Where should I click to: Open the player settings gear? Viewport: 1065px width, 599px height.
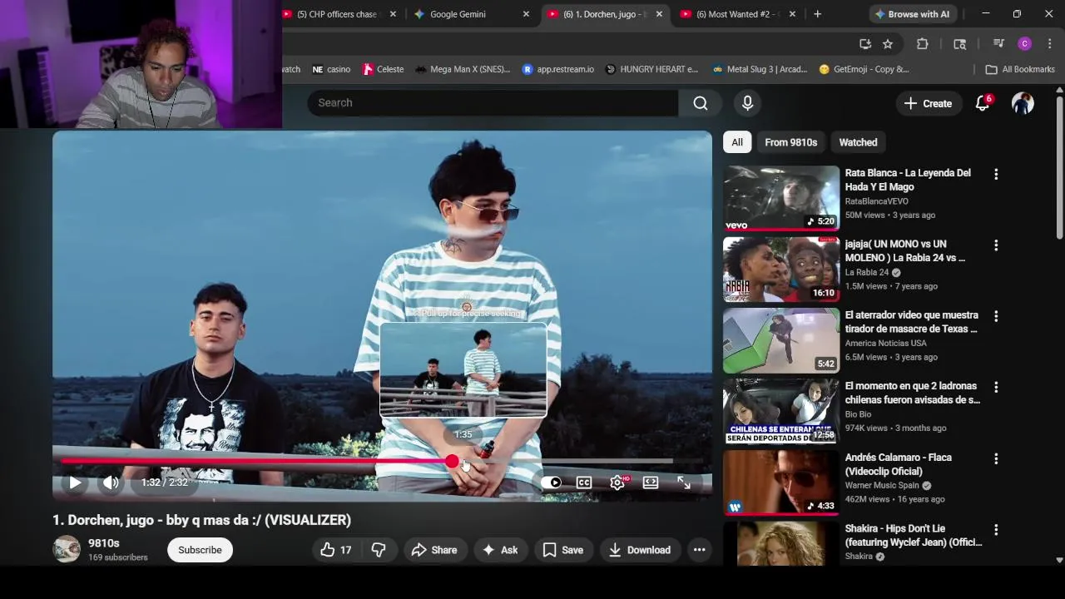pyautogui.click(x=617, y=483)
